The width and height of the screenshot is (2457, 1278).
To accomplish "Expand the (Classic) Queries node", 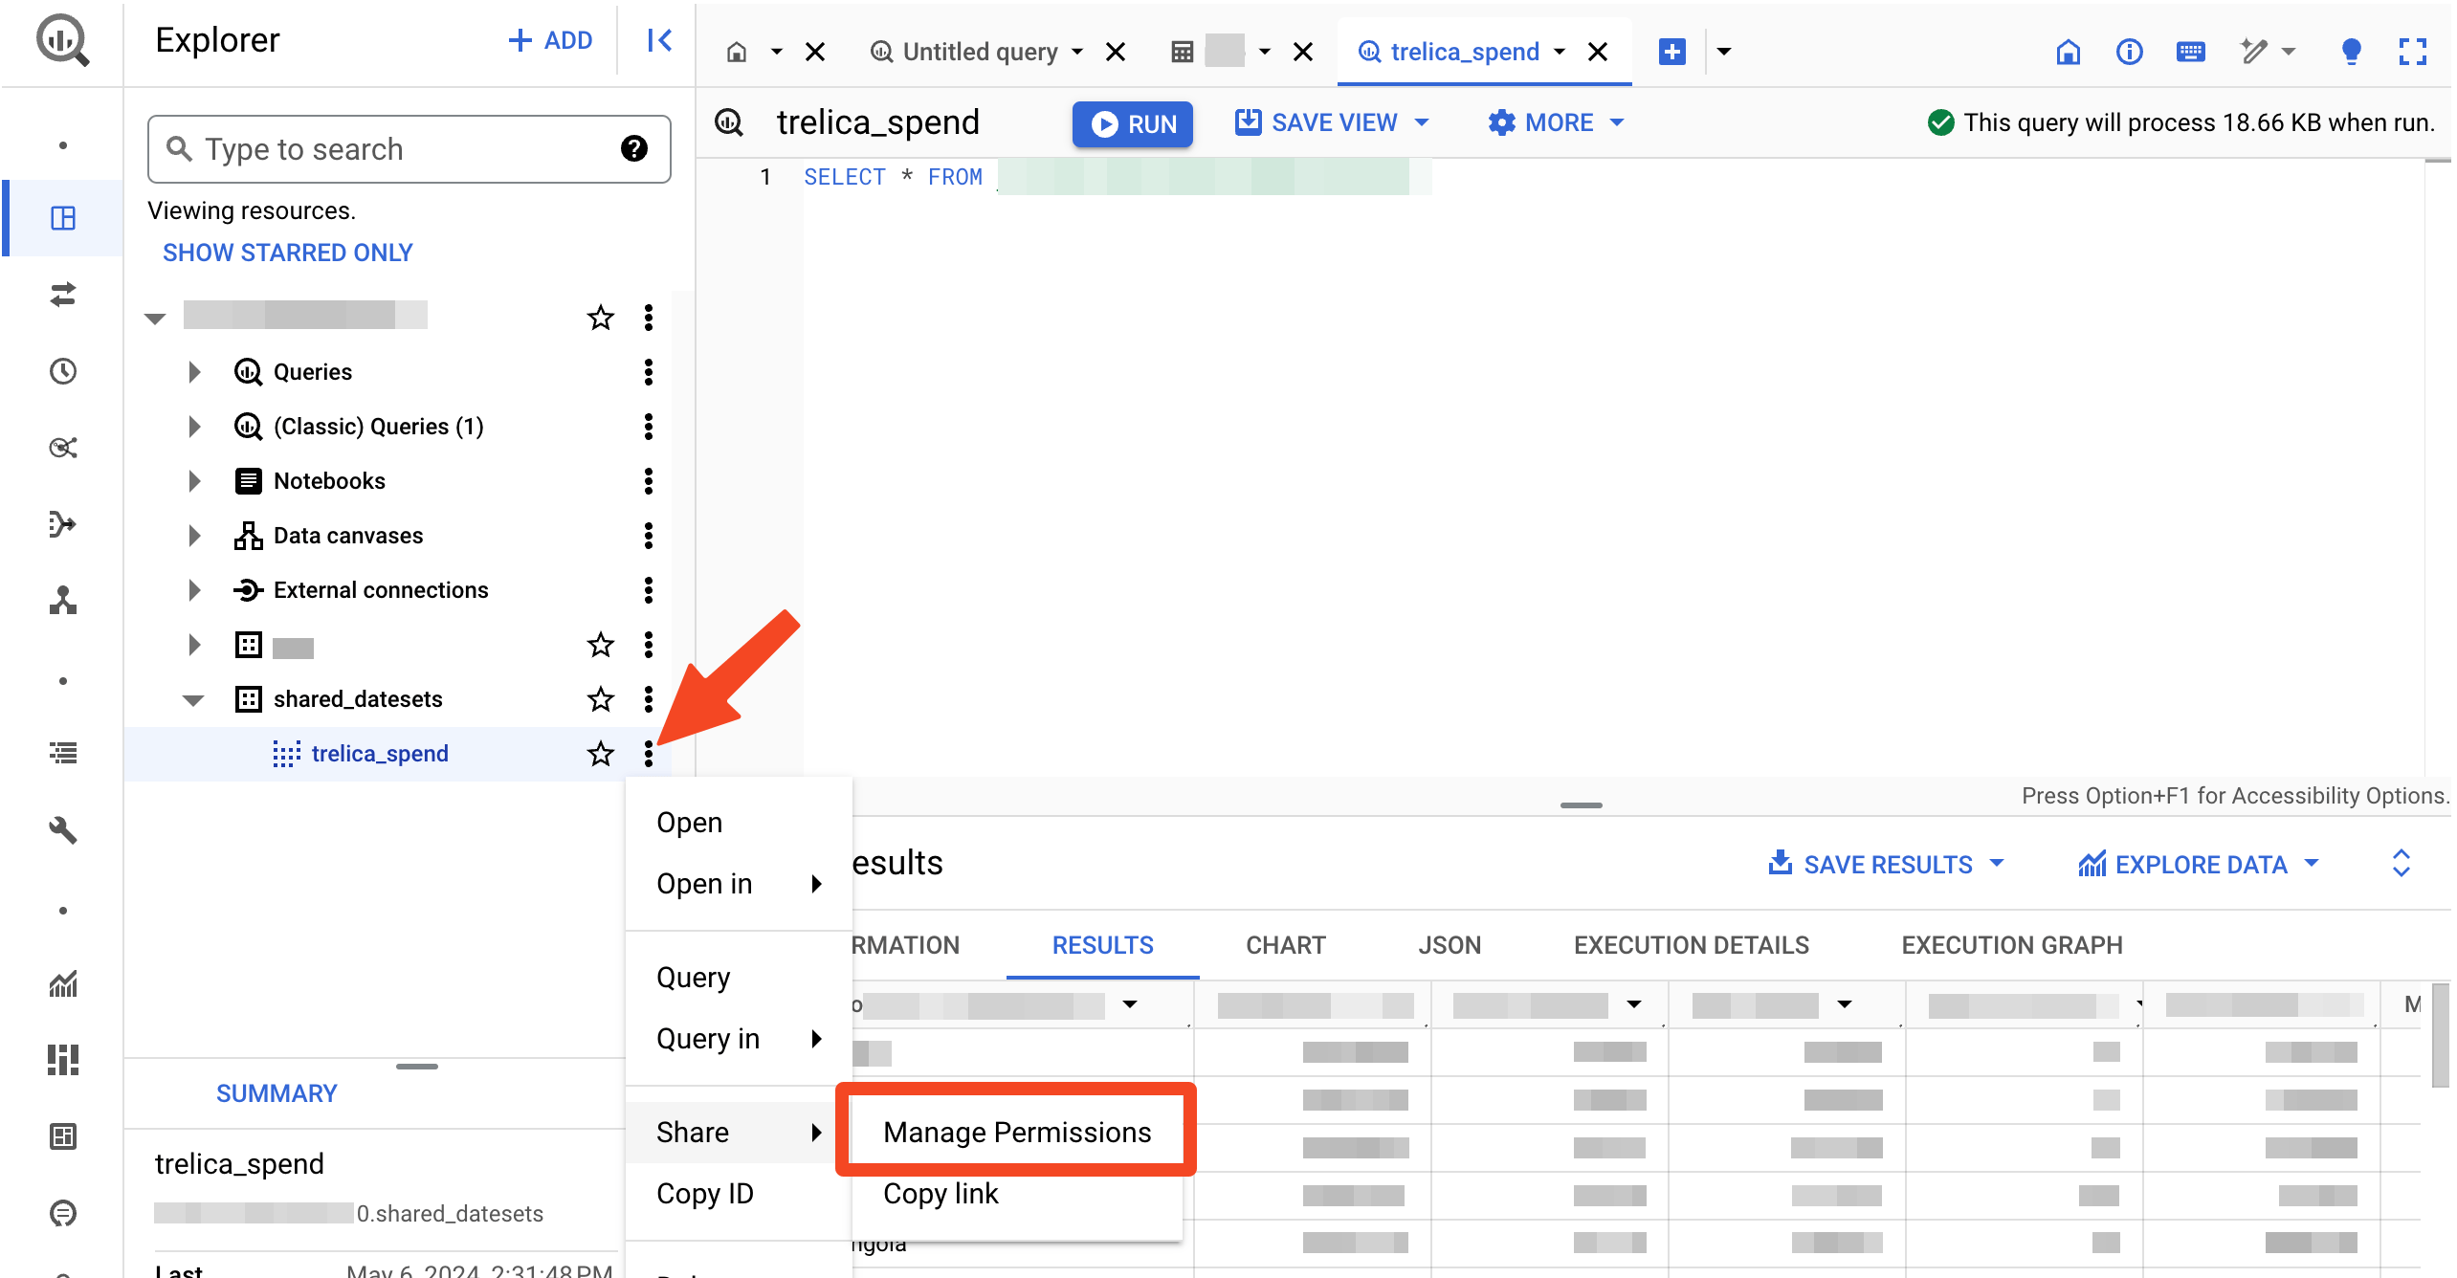I will click(194, 427).
